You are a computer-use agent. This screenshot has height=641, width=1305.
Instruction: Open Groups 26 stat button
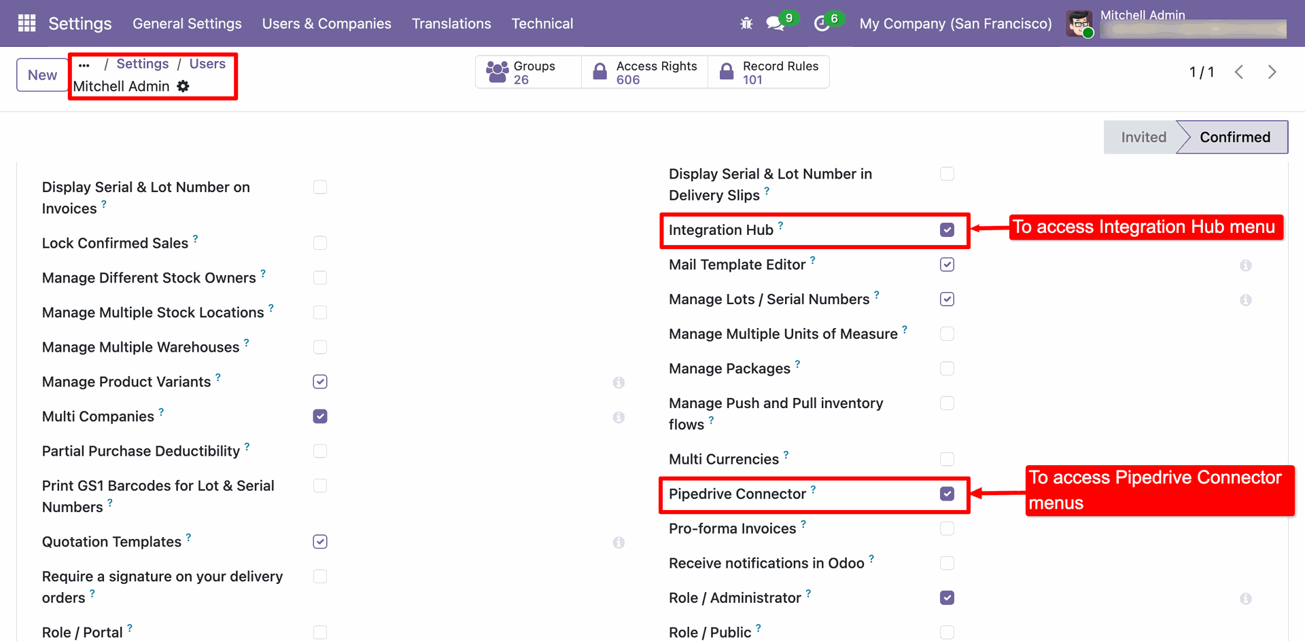pyautogui.click(x=528, y=72)
